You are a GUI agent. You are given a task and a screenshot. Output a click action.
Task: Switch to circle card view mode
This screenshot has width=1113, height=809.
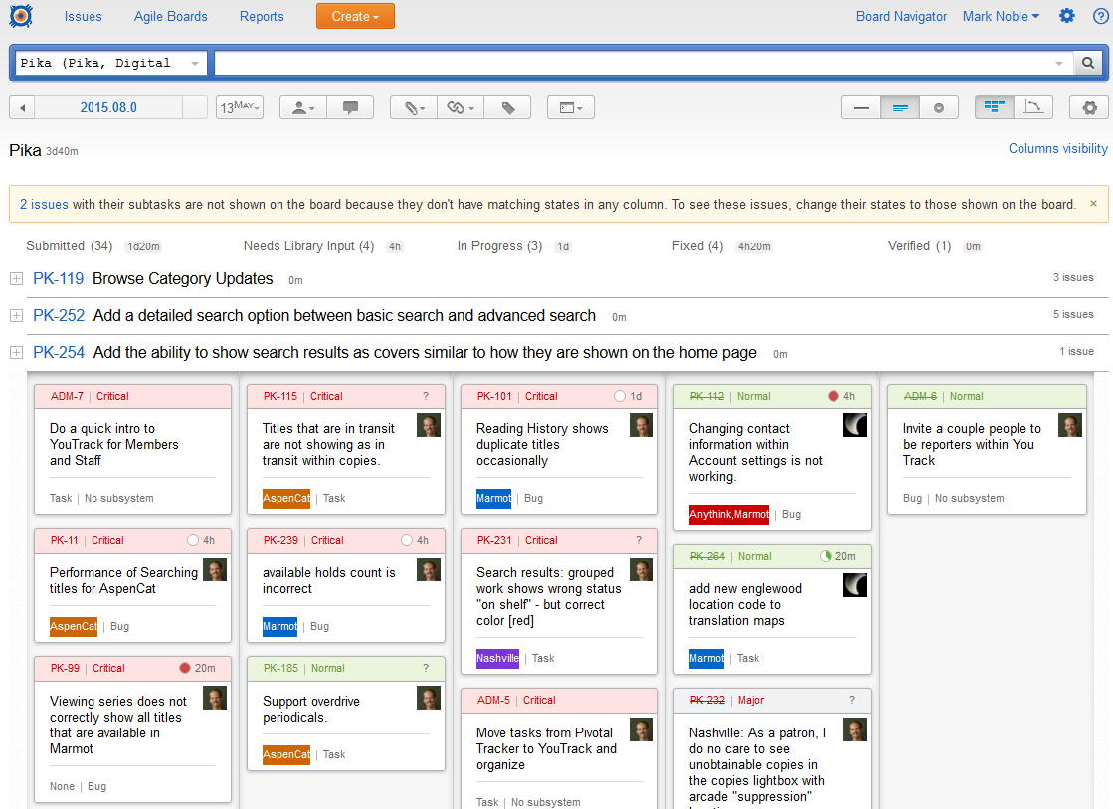938,107
